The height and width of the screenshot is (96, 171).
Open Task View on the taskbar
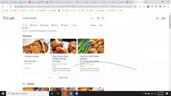point(58,94)
